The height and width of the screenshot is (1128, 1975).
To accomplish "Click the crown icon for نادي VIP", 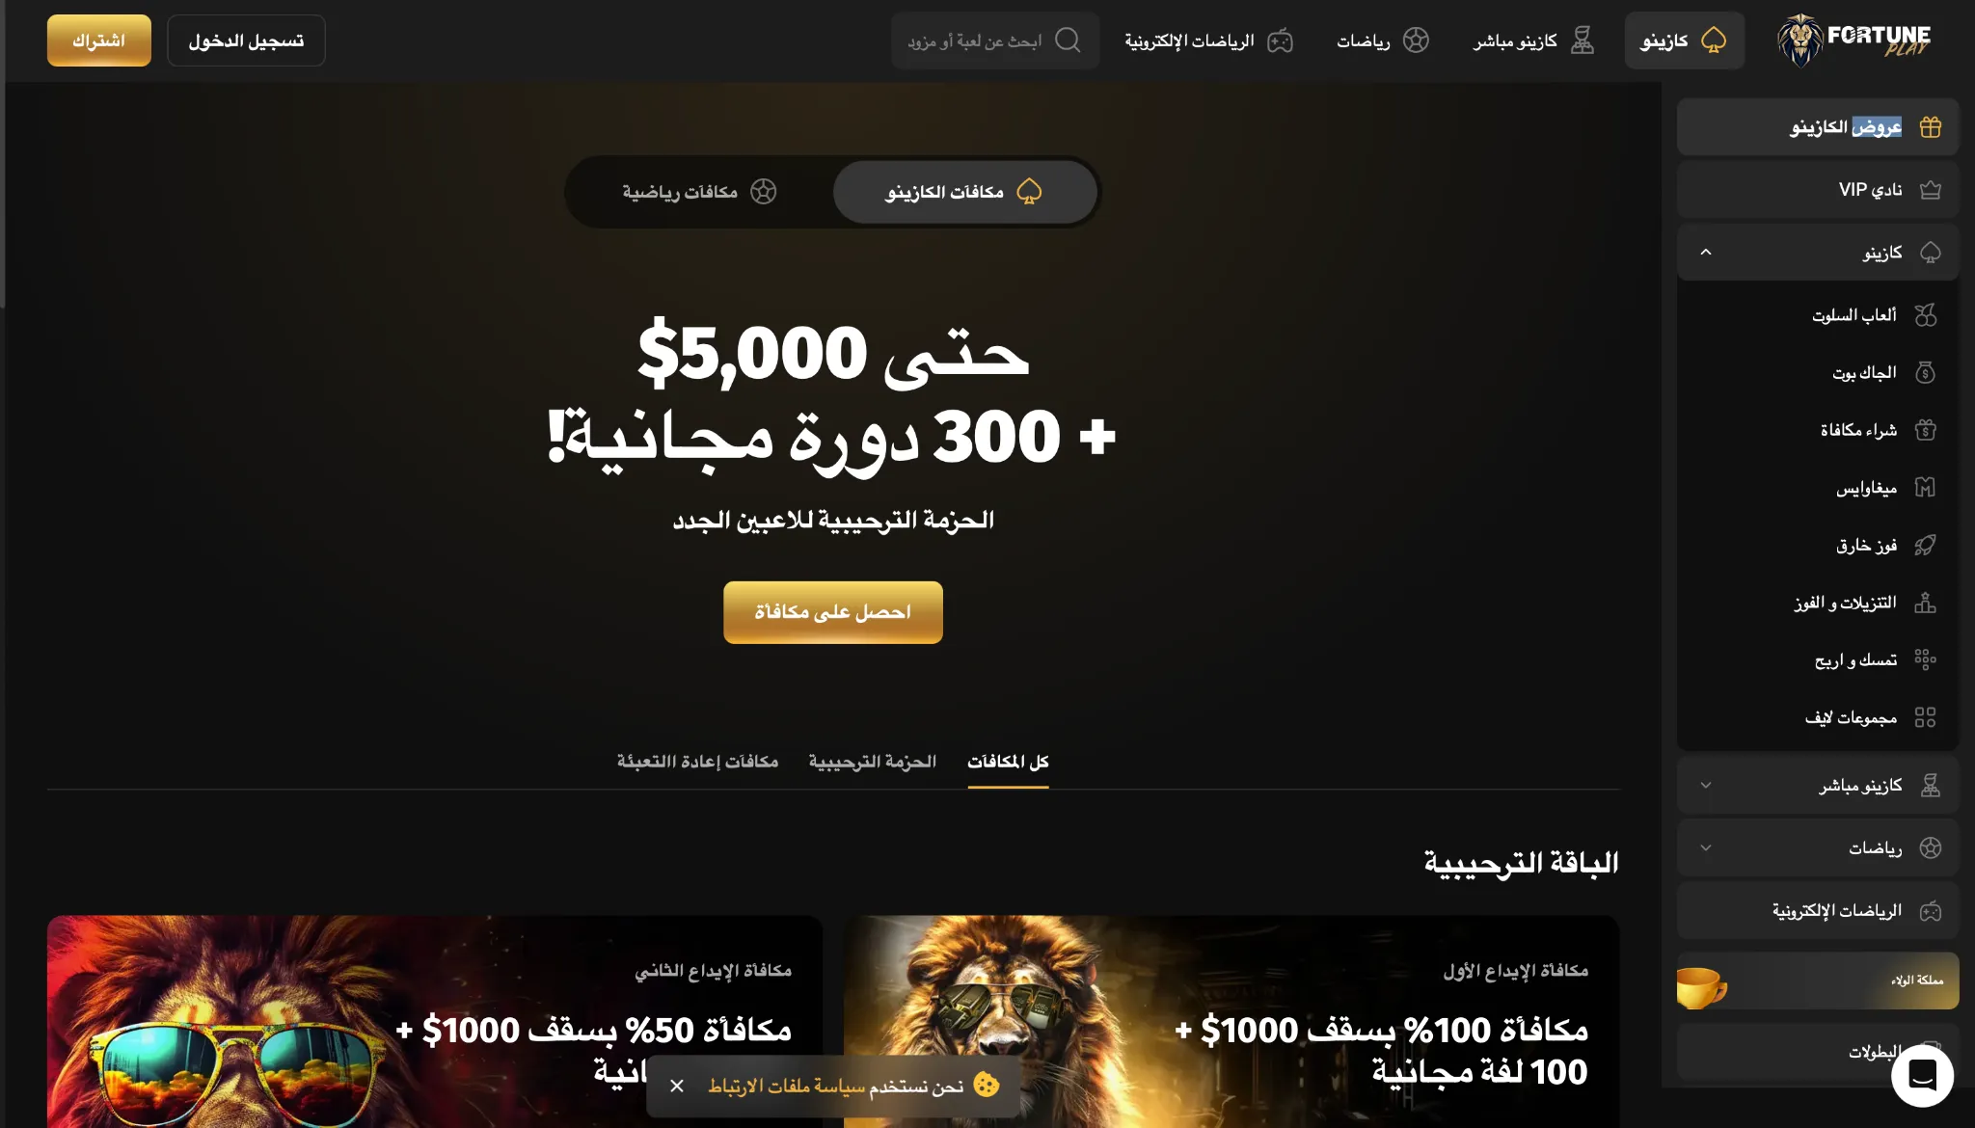I will (x=1930, y=190).
